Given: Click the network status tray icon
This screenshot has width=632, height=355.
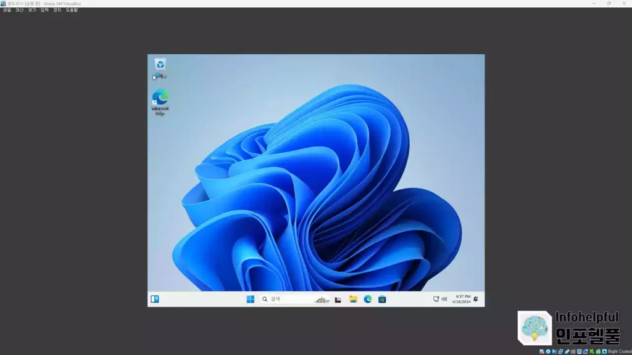Looking at the screenshot, I should (436, 299).
